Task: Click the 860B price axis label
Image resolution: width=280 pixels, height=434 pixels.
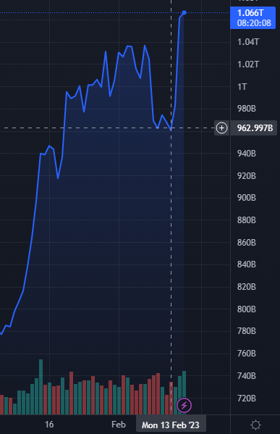Action: (247, 243)
